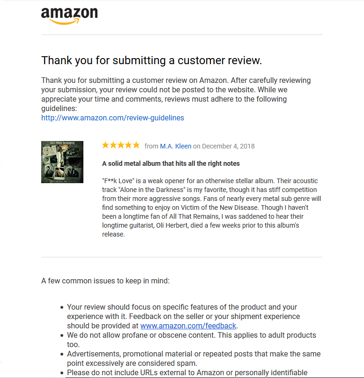Click the review title about a solid metal album
The height and width of the screenshot is (378, 364).
coord(171,163)
